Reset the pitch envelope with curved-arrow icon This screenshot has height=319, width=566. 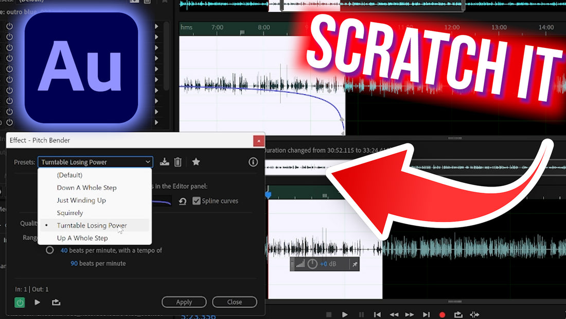click(x=183, y=201)
